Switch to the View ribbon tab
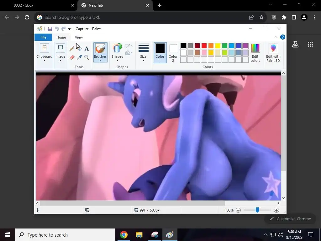The image size is (321, 241). point(79,37)
